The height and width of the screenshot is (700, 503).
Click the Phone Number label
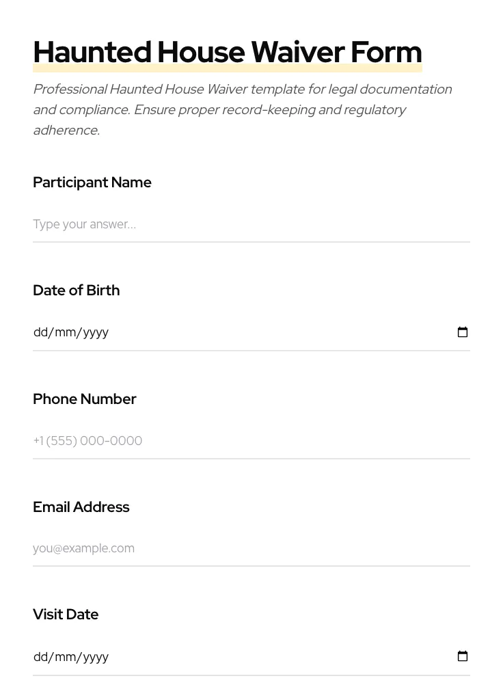(85, 399)
